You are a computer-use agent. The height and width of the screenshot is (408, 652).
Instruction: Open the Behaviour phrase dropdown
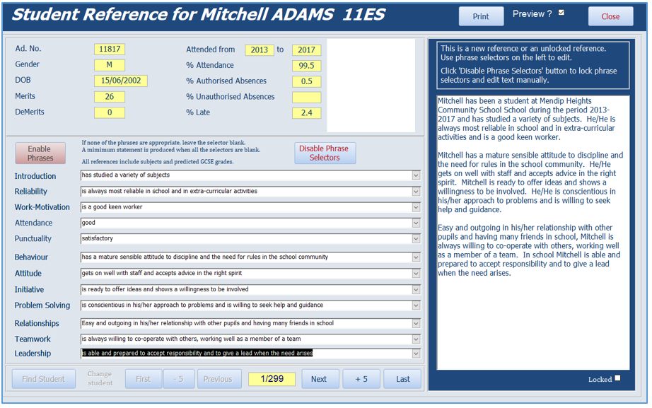point(416,257)
